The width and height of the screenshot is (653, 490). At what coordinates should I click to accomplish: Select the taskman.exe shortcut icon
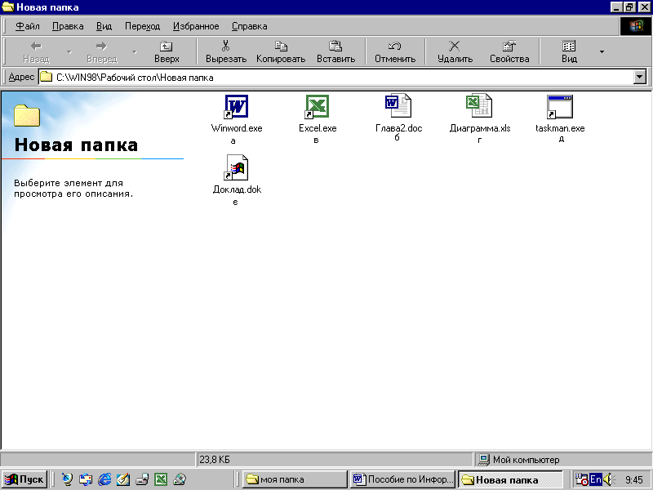click(x=560, y=107)
